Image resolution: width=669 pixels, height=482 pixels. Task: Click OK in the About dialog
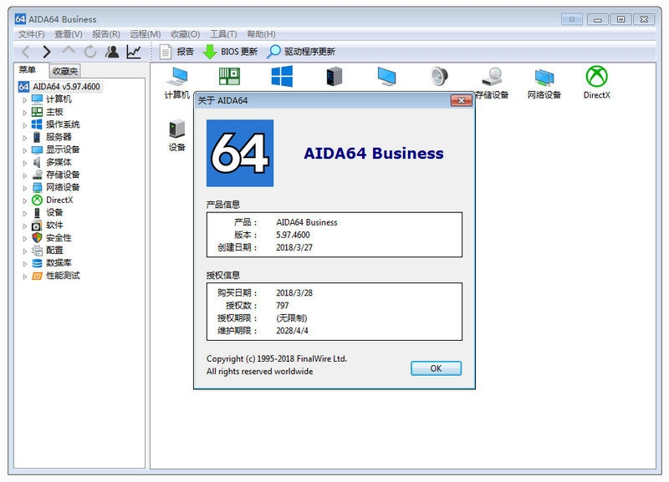pyautogui.click(x=436, y=368)
